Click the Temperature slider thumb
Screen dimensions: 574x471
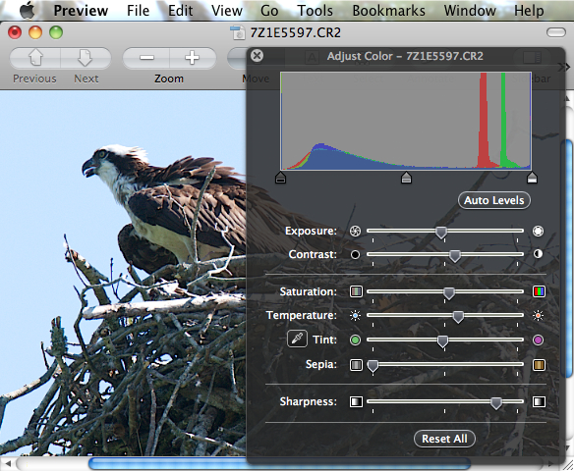coord(458,316)
